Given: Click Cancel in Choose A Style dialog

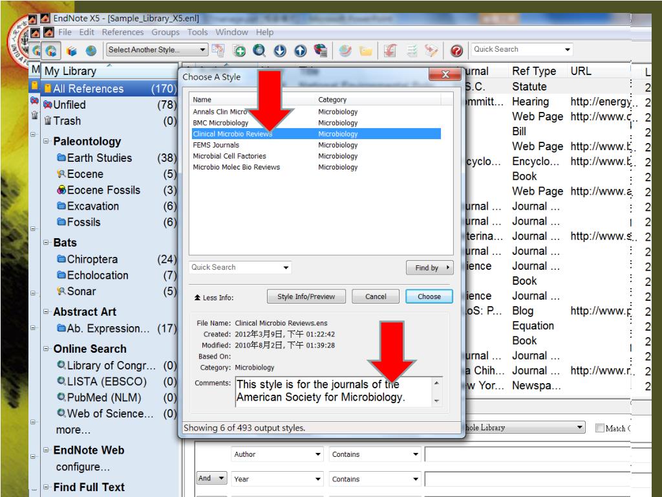Looking at the screenshot, I should 376,296.
